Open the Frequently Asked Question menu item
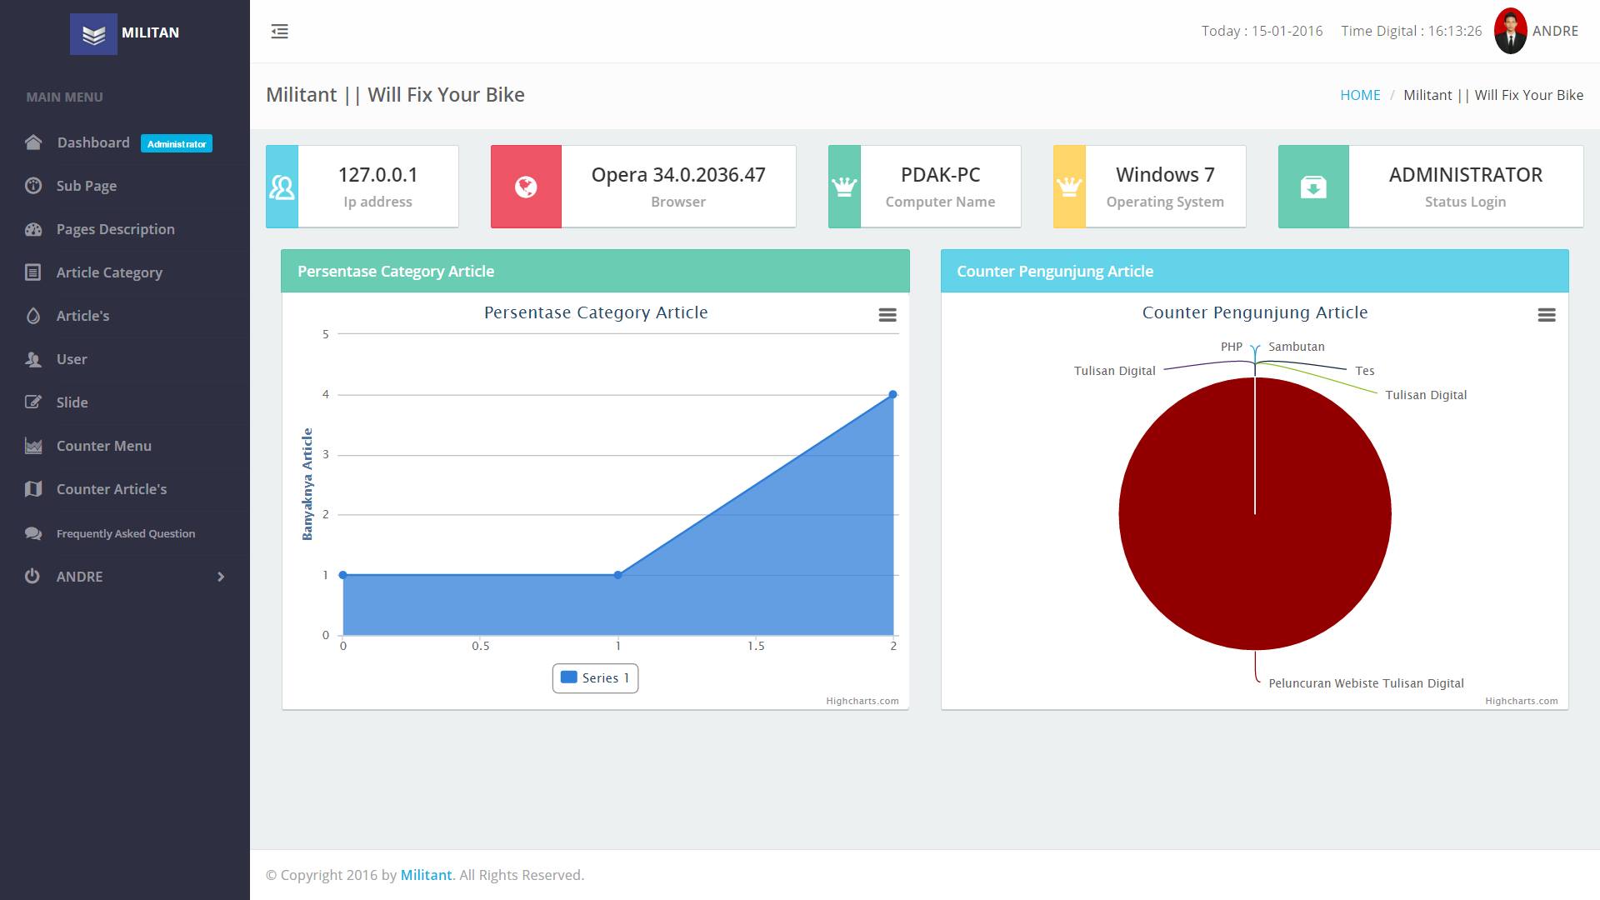Image resolution: width=1600 pixels, height=900 pixels. coord(126,533)
